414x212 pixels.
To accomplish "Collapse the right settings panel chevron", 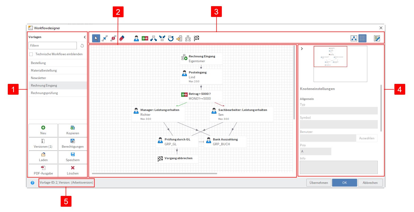I will click(x=302, y=49).
